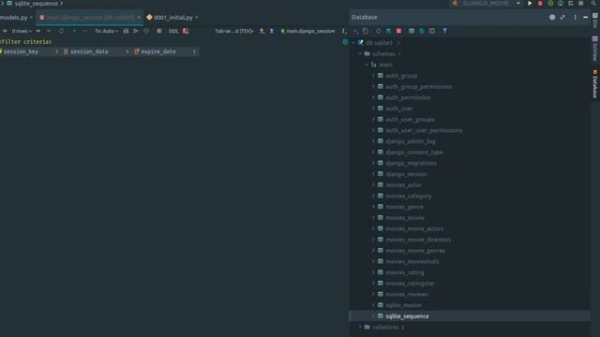
Task: Open table editor icon in Database toolbar
Action: 412,31
